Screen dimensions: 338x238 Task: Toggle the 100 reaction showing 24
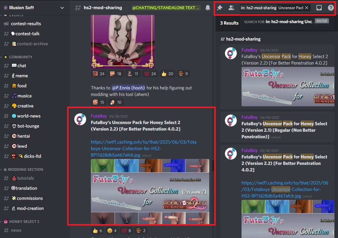pyautogui.click(x=150, y=74)
